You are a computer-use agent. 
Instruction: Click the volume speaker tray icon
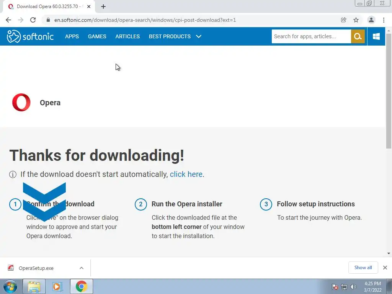click(353, 287)
